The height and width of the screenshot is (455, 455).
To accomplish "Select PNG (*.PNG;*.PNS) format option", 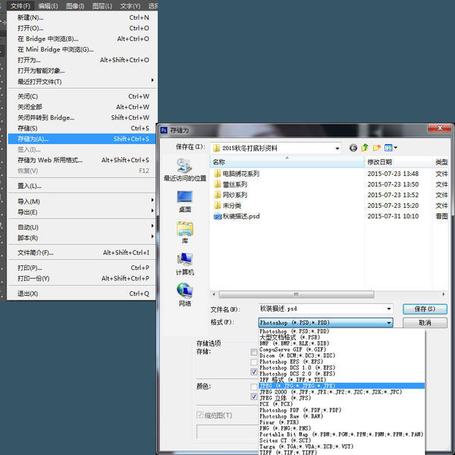I will (341, 428).
